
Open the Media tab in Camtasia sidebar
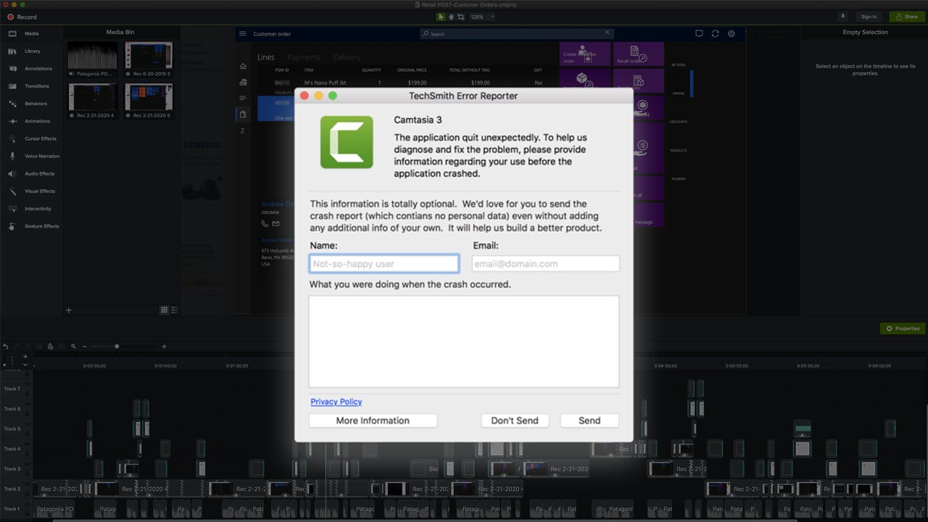pos(31,33)
